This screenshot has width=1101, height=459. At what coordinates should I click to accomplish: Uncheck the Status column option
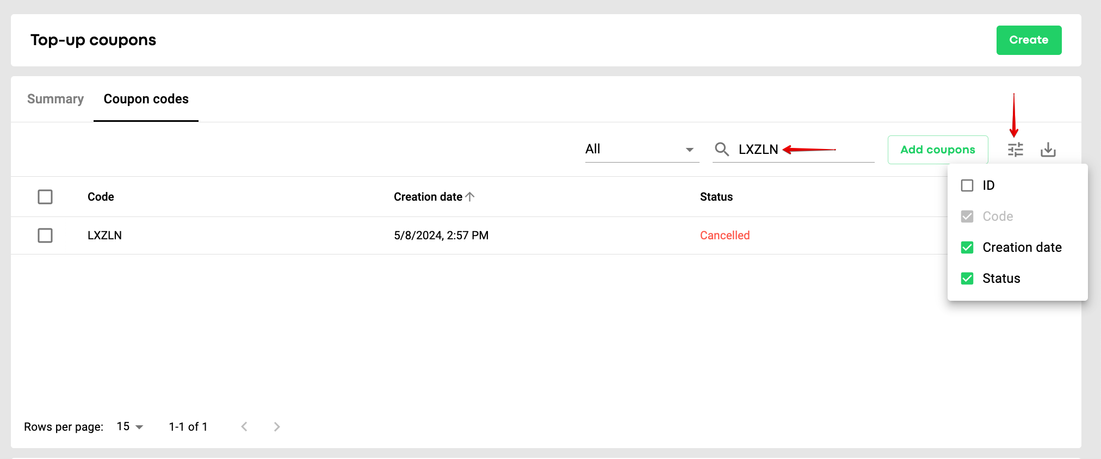coord(967,278)
